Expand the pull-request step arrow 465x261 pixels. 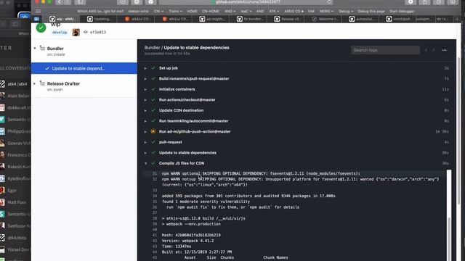(145, 142)
